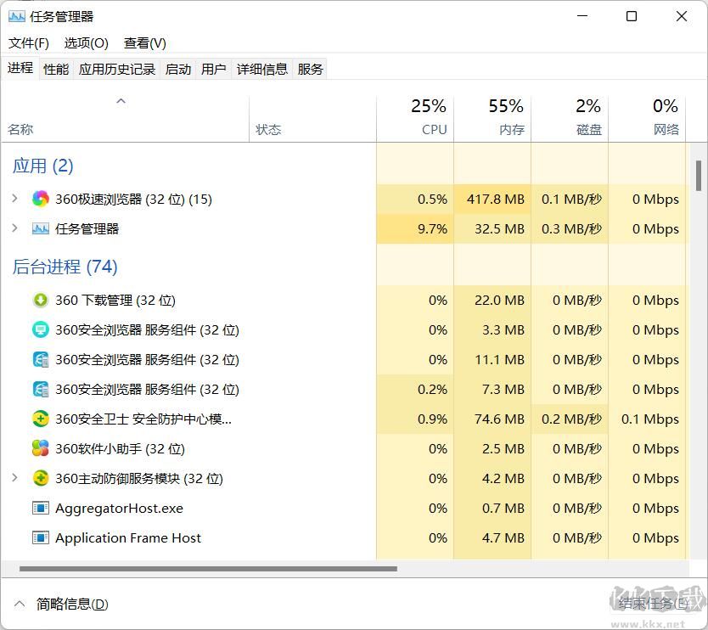Sort by the 状态 column header
Viewport: 708px width, 630px height.
pos(312,118)
